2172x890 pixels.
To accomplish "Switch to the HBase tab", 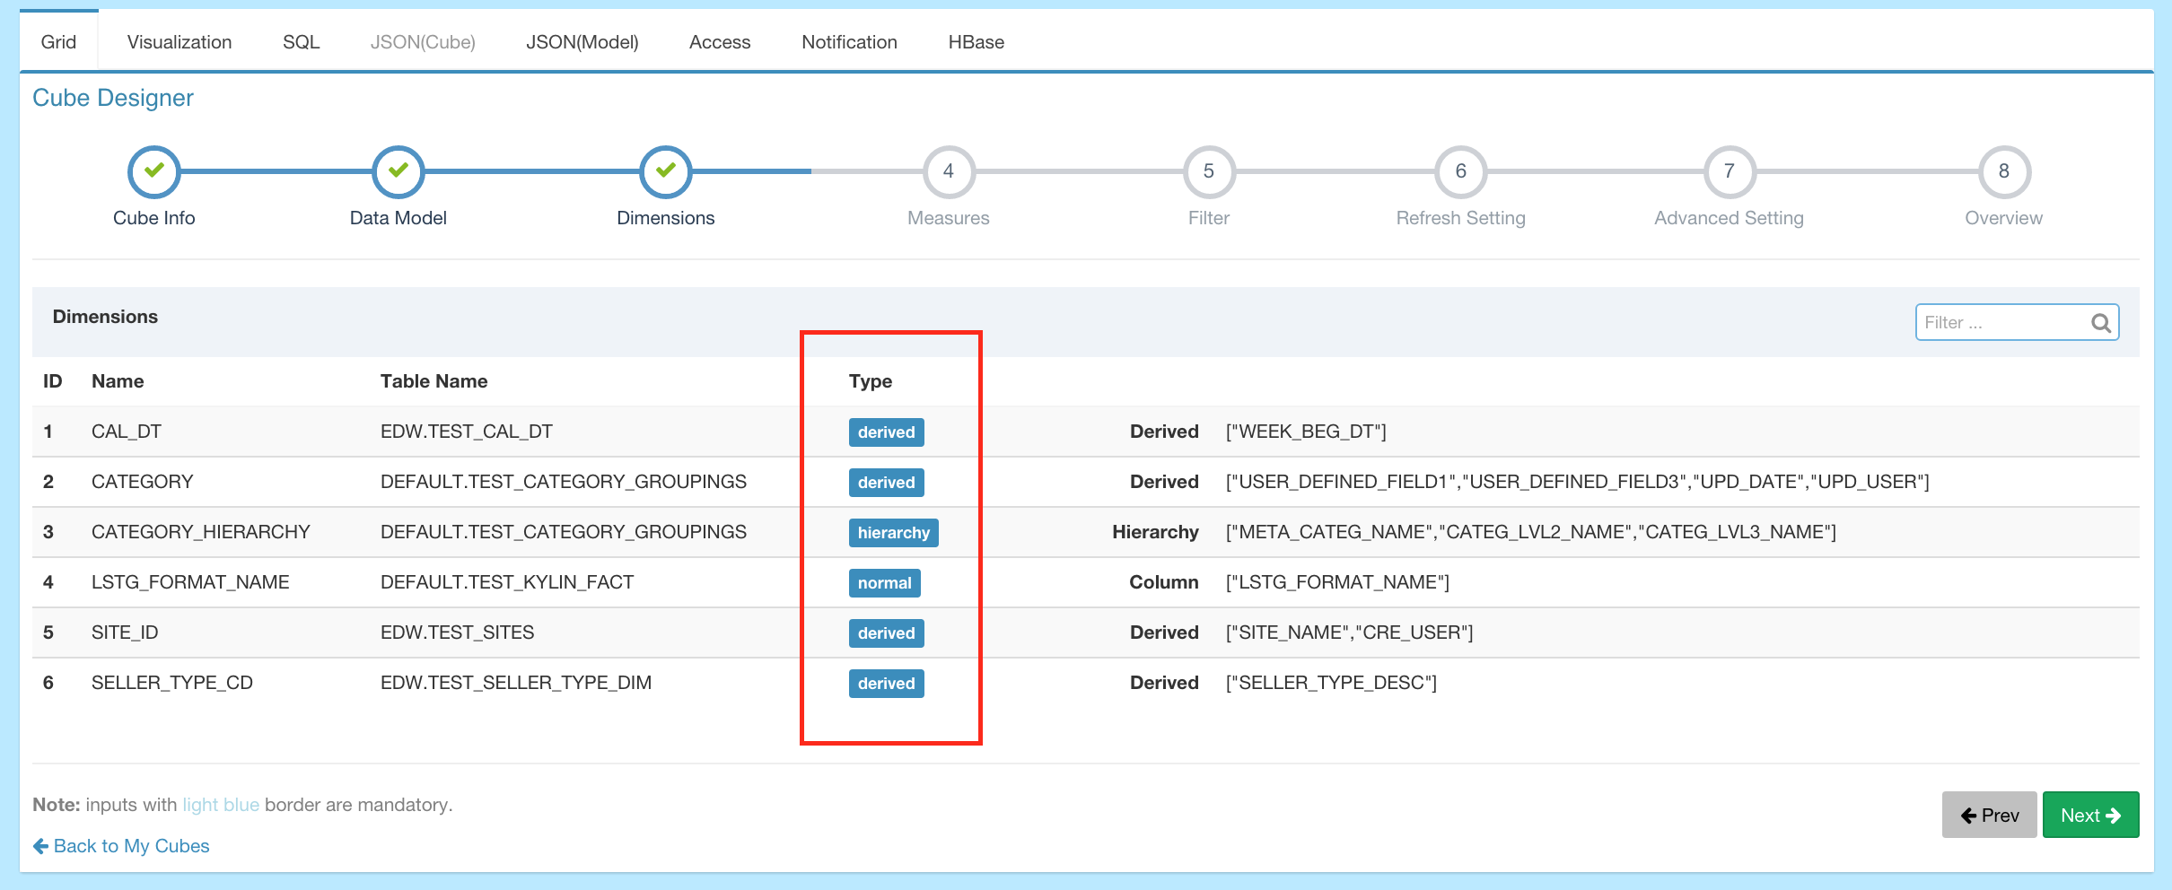I will tap(976, 42).
